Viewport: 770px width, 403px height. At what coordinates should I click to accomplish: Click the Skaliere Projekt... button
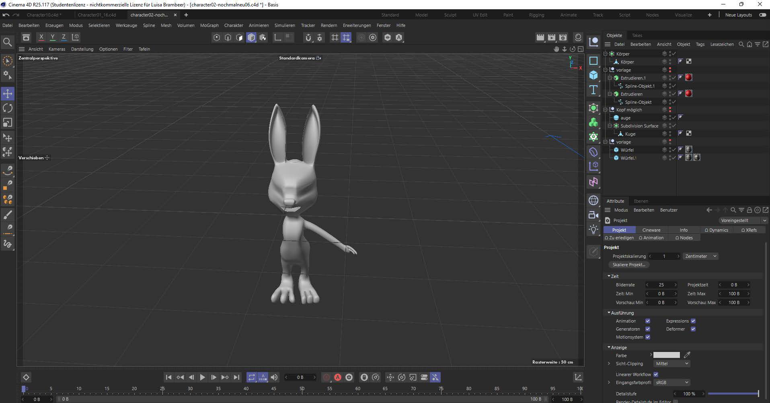tap(629, 265)
